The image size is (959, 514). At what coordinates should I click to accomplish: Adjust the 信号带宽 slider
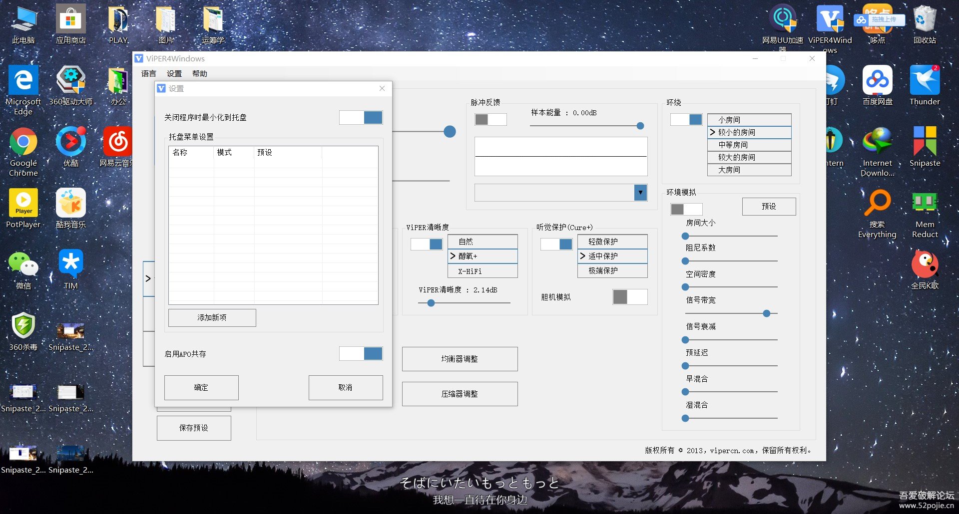[766, 313]
